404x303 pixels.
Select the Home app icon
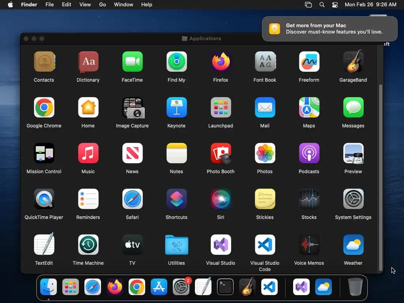tap(88, 107)
